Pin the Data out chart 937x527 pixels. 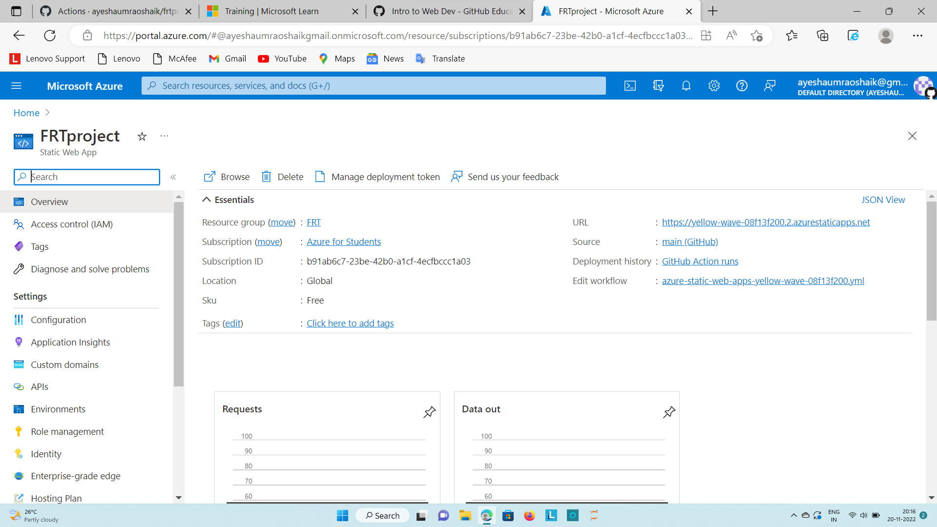coord(668,412)
